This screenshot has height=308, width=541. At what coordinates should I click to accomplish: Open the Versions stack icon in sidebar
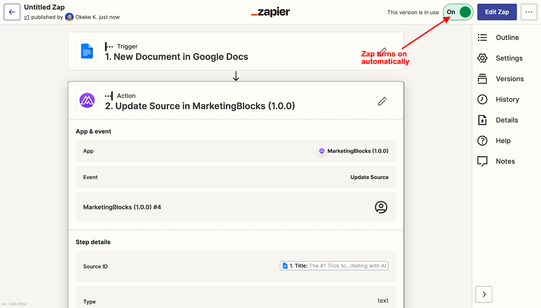tap(482, 79)
